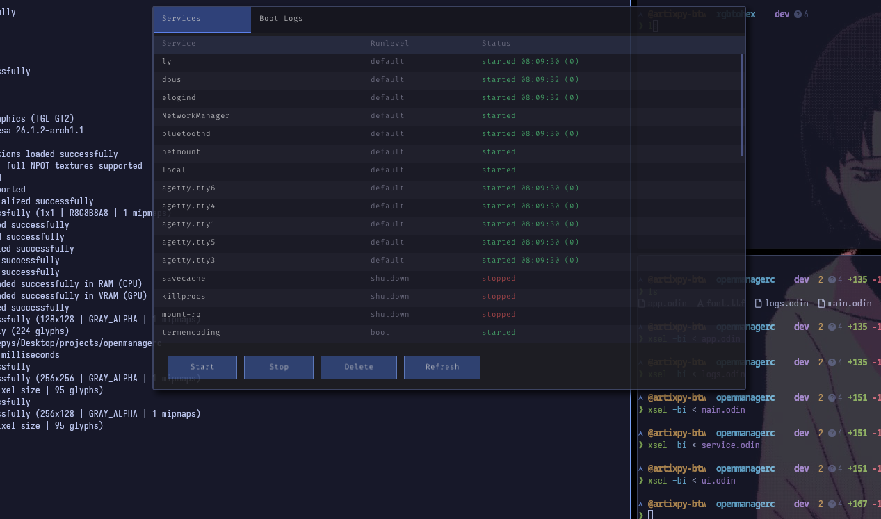Click 'xsel -bi < main.odin' command in terminal
881x519 pixels.
[x=696, y=410]
